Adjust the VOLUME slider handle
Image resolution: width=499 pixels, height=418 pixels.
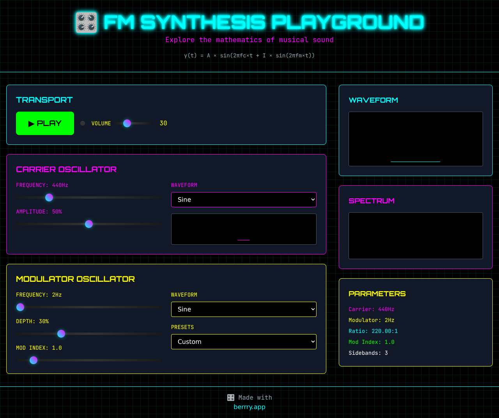pyautogui.click(x=127, y=123)
